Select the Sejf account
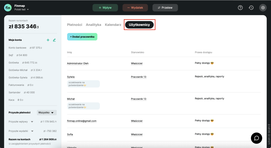 [18, 55]
